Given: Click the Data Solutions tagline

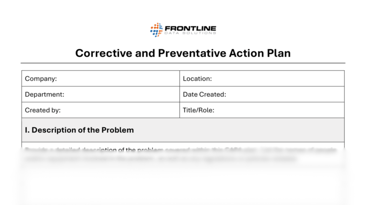Looking at the screenshot, I should [x=190, y=34].
